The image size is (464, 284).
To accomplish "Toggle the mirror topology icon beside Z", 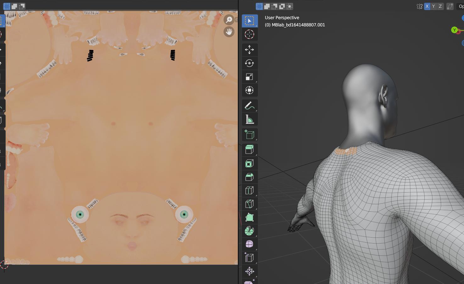I will [450, 6].
